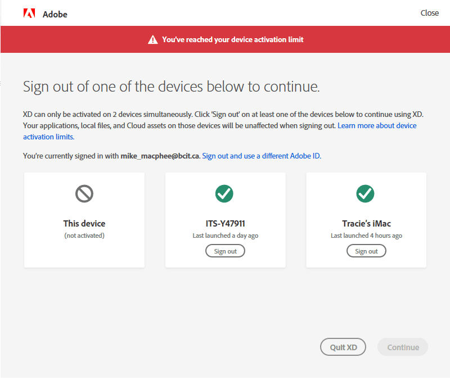Quit XD with the bottom button

point(343,347)
